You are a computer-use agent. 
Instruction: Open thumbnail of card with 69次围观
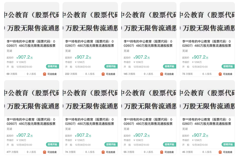(x=32, y=20)
